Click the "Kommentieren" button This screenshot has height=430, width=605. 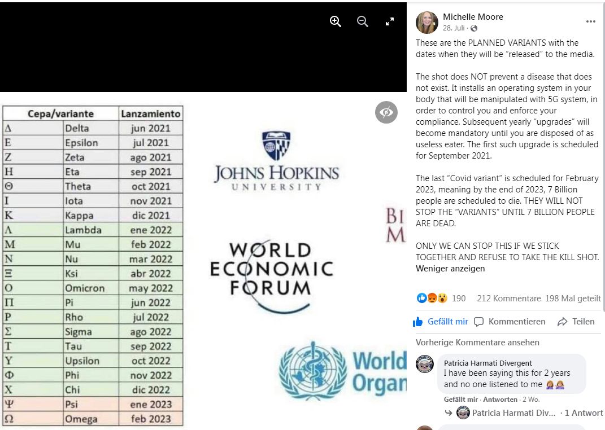click(x=510, y=322)
